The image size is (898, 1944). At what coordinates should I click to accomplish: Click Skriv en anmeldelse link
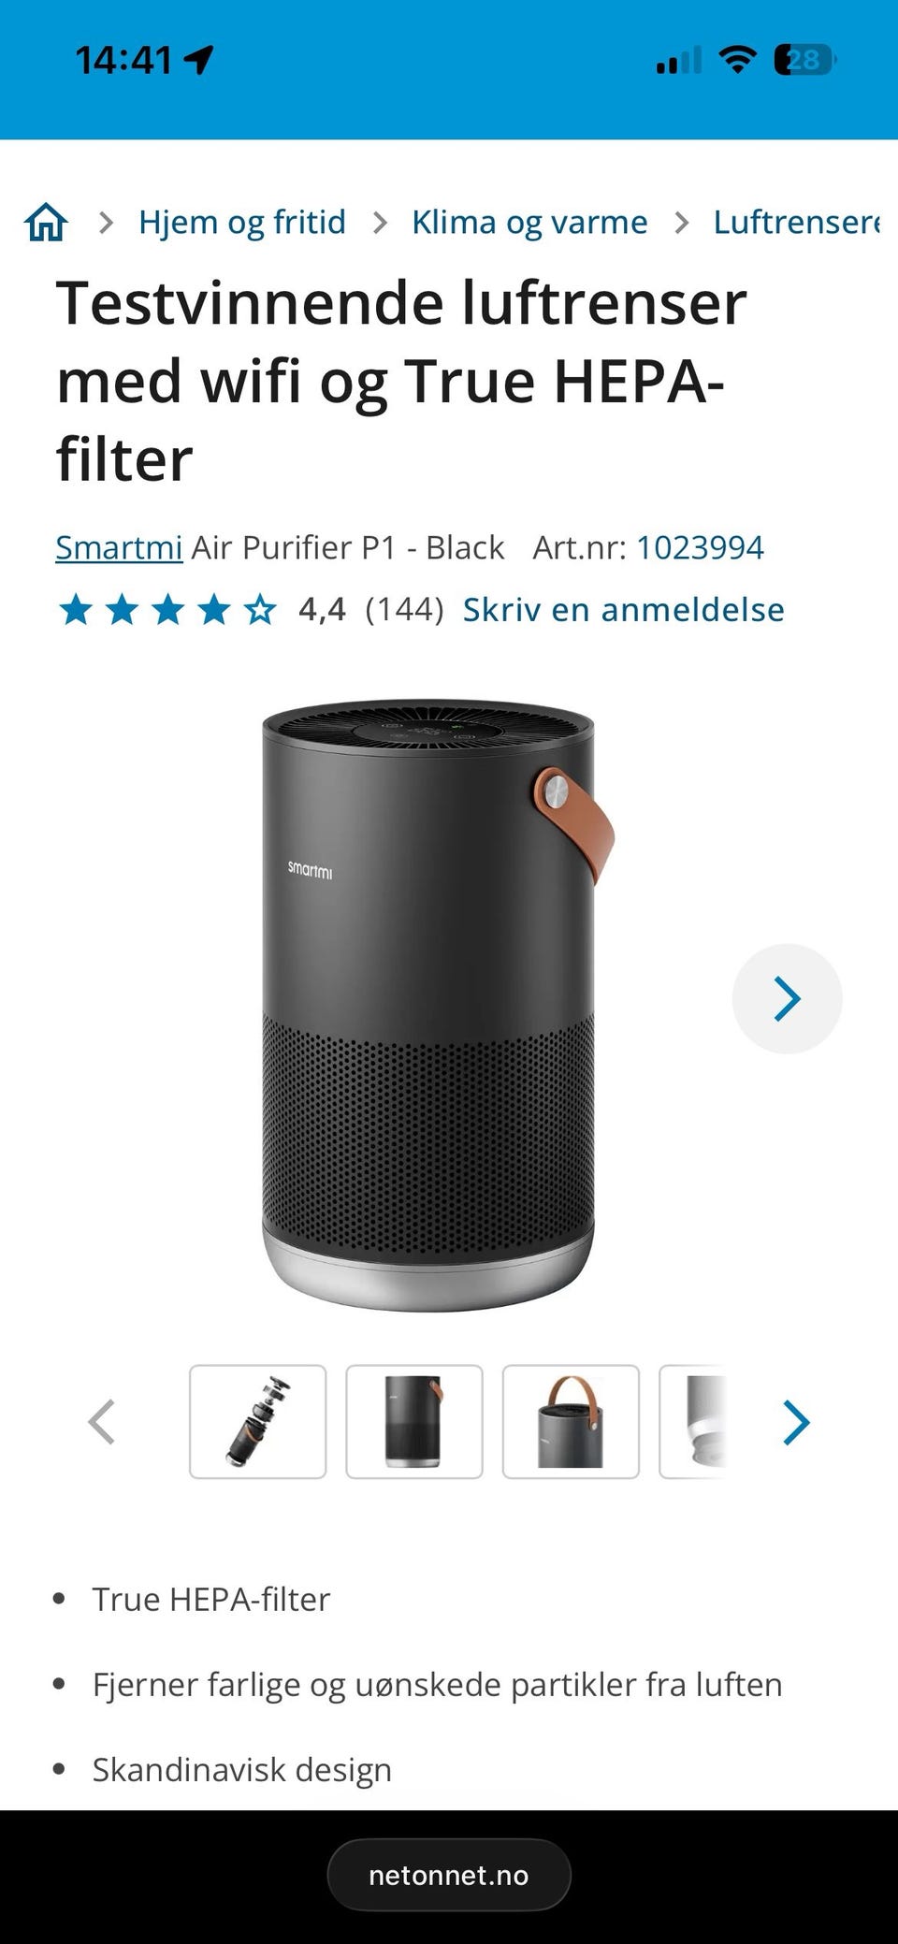(623, 610)
